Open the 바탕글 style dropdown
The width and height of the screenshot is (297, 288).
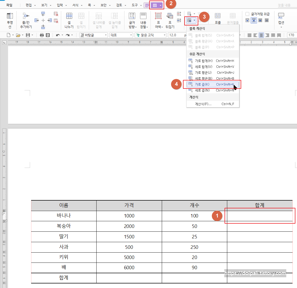tap(94, 35)
